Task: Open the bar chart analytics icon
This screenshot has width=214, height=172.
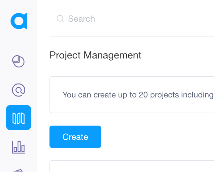Action: (18, 147)
